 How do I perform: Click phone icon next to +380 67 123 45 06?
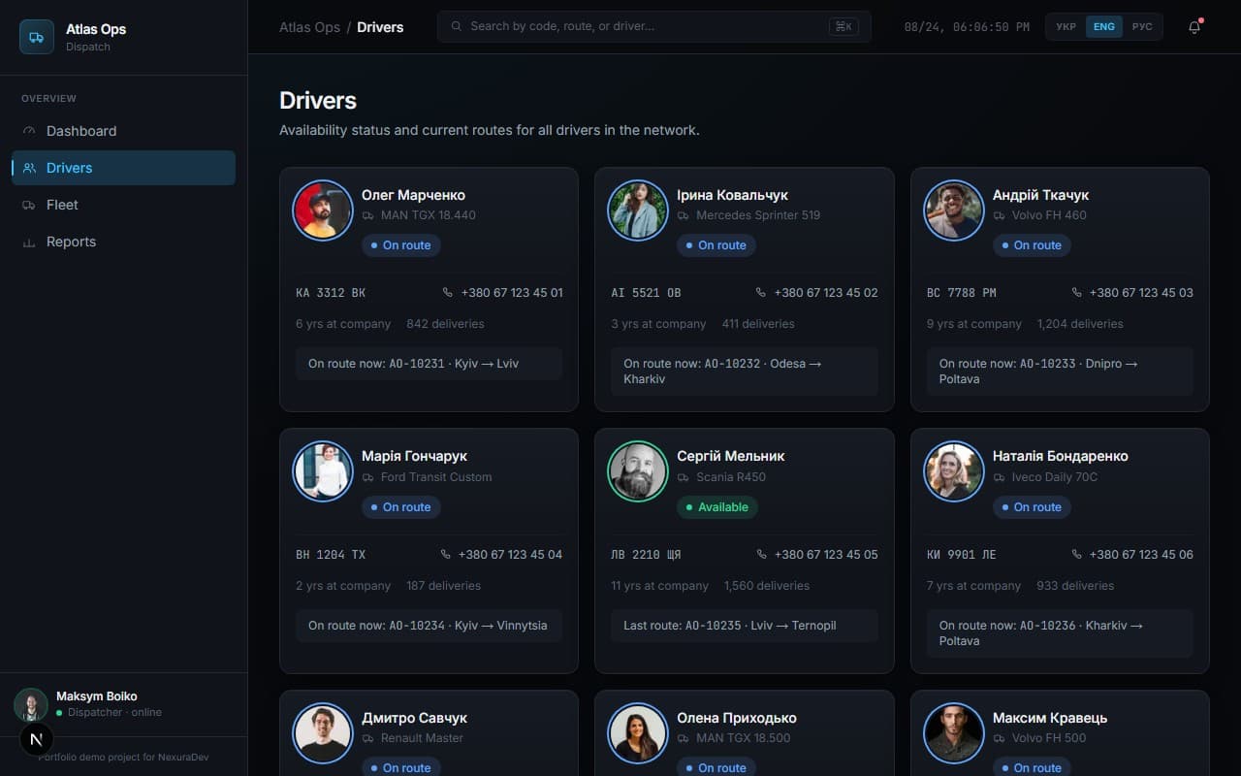pyautogui.click(x=1077, y=554)
